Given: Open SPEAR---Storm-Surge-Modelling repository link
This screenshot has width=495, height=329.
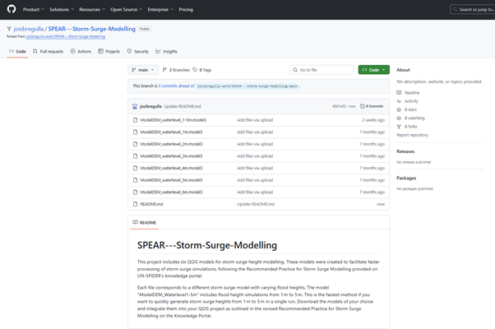Looking at the screenshot, I should (x=91, y=29).
